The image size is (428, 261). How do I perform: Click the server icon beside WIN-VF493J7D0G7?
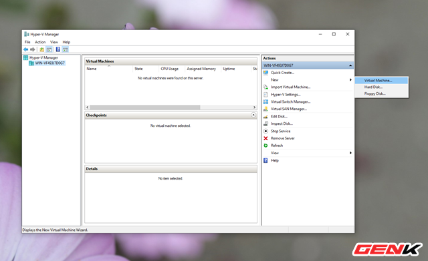pos(31,63)
